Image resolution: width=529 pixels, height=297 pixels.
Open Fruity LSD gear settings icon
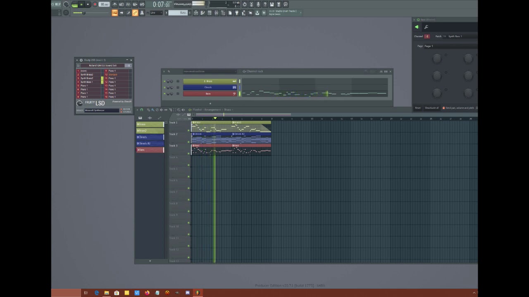pos(81,60)
